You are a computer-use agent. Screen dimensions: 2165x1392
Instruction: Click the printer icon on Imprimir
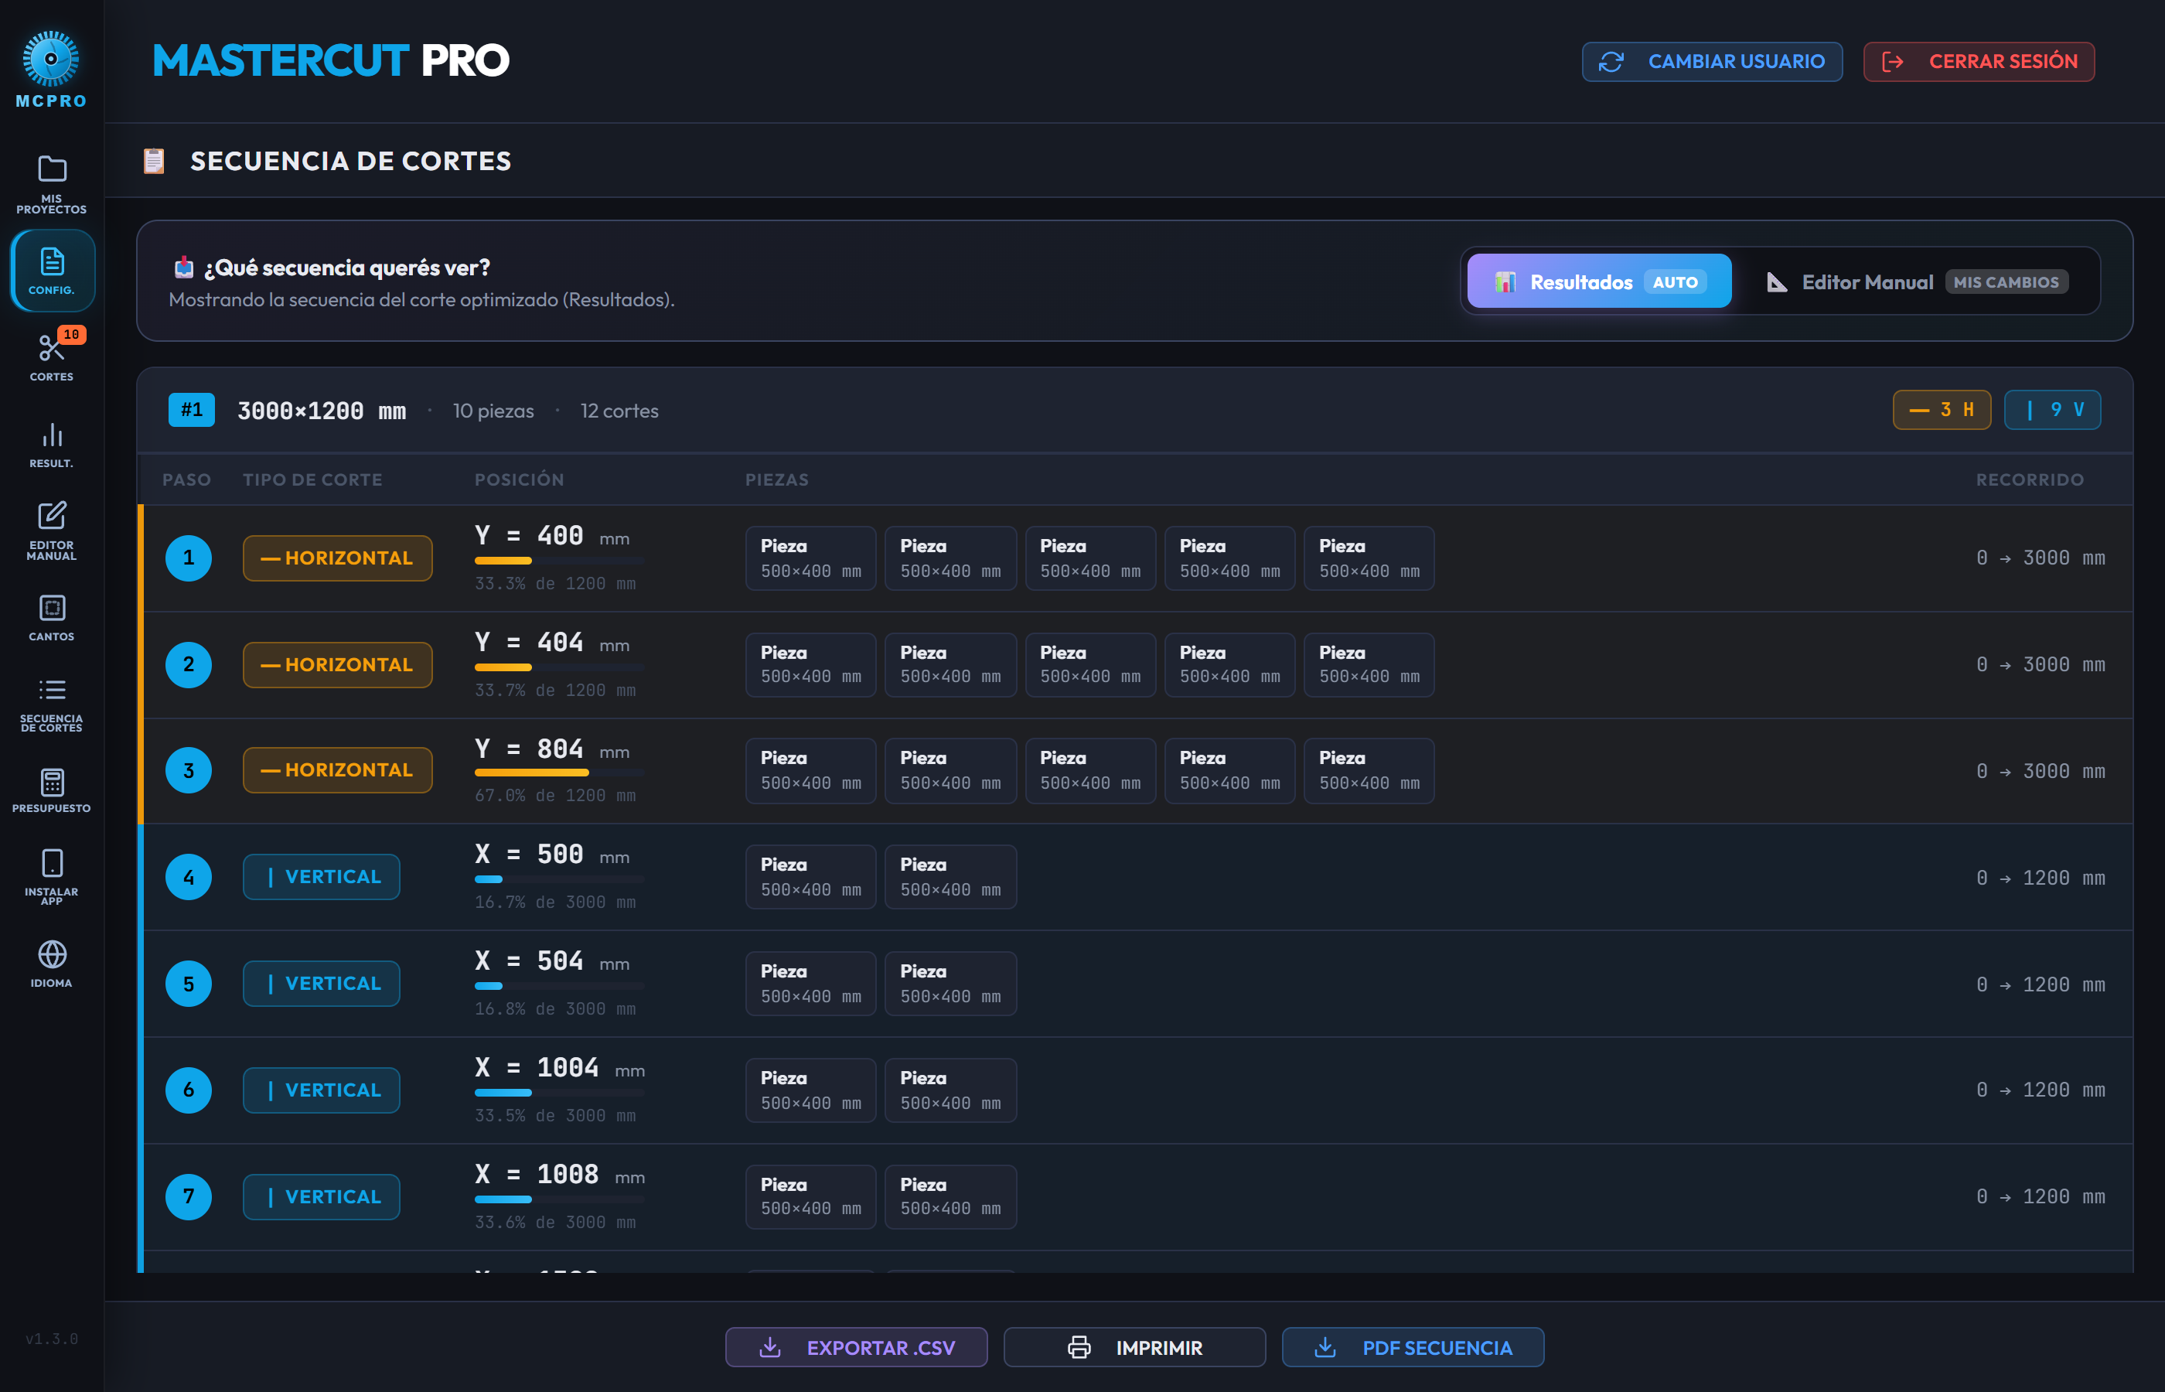(x=1079, y=1348)
